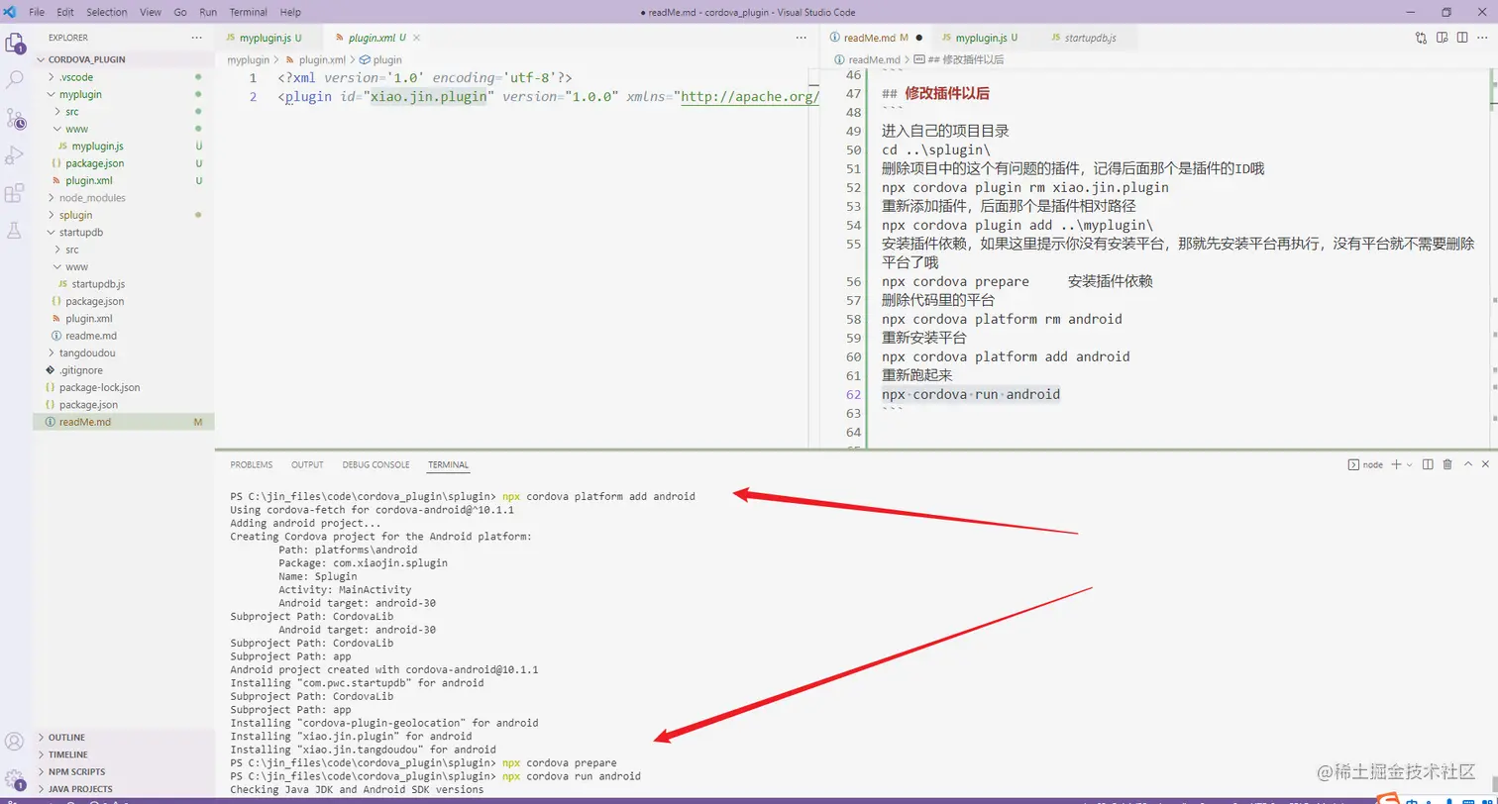Maximize terminal panel with chevron up
The image size is (1498, 804).
click(x=1466, y=464)
